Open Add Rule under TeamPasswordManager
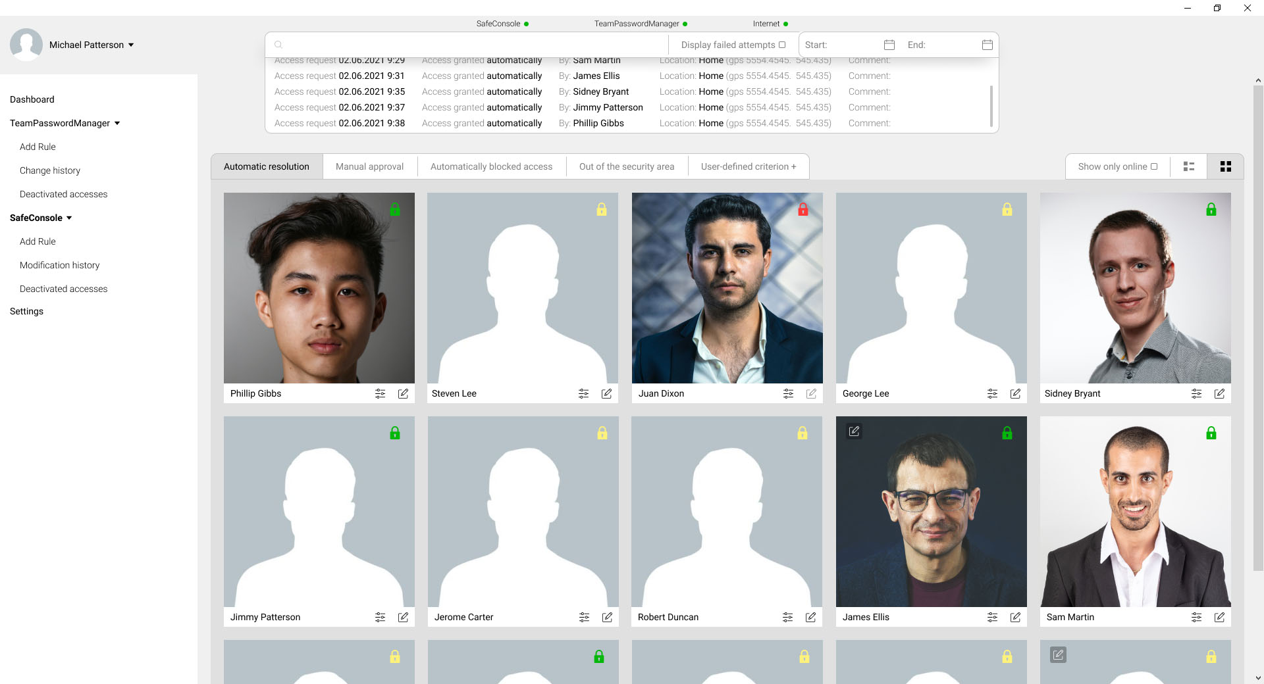The image size is (1264, 684). pos(38,147)
